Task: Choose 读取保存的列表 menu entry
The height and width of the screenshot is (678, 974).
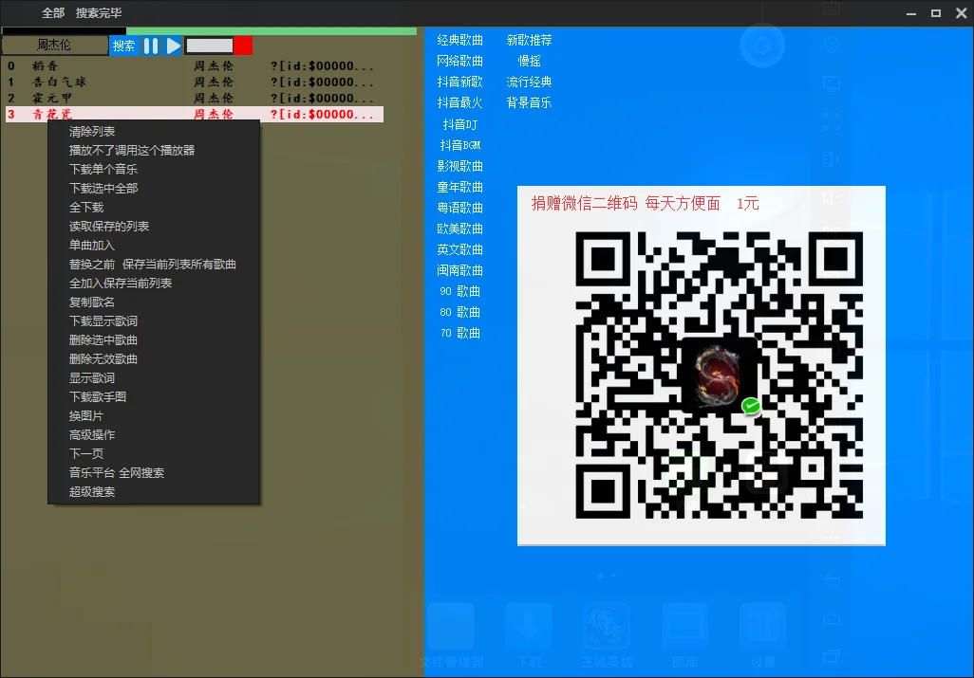Action: (x=109, y=227)
